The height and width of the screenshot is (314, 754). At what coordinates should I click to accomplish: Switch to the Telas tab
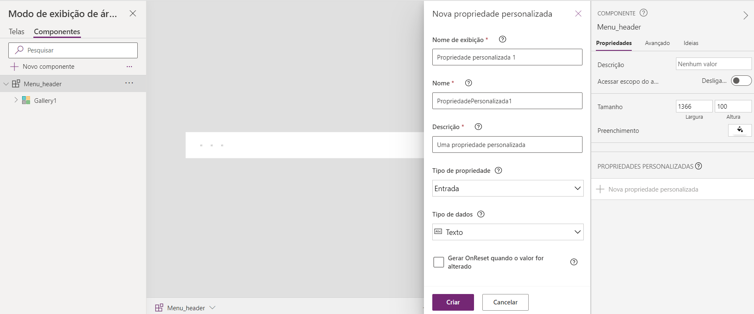tap(17, 32)
